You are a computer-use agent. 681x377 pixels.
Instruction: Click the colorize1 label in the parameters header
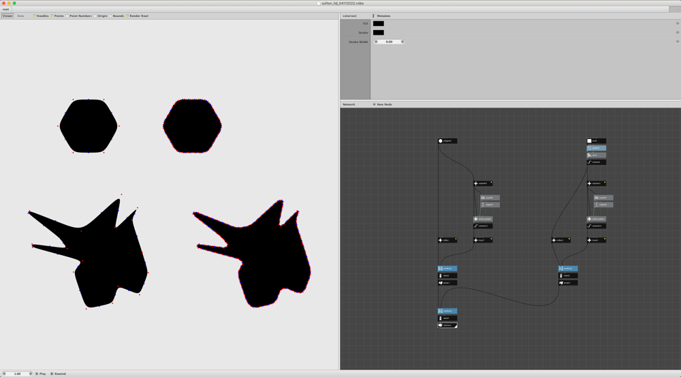(x=349, y=16)
